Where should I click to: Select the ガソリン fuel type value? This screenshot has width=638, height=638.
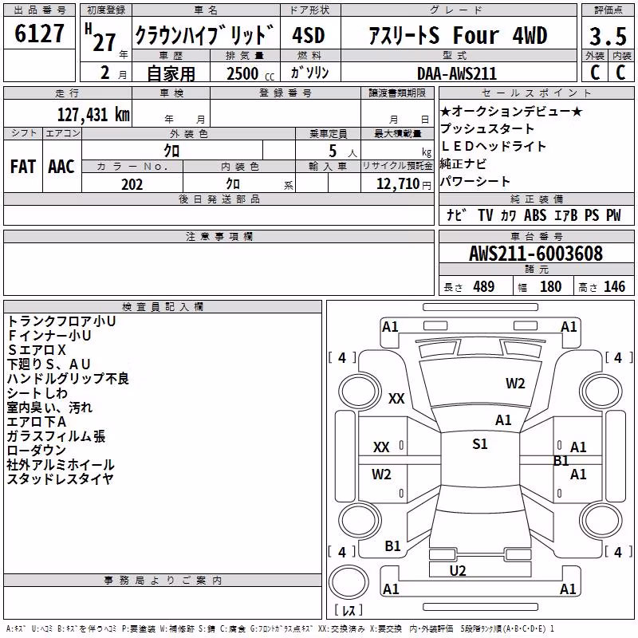pos(309,73)
